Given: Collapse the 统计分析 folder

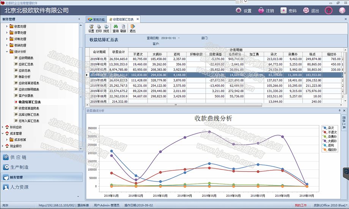Looking at the screenshot, I should 7,52.
